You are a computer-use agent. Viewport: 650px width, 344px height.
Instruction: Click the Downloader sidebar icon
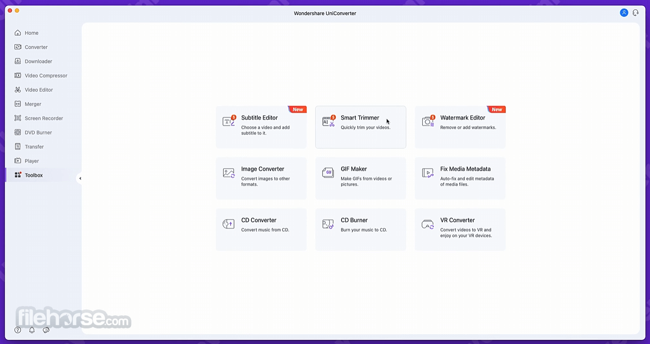(x=18, y=61)
